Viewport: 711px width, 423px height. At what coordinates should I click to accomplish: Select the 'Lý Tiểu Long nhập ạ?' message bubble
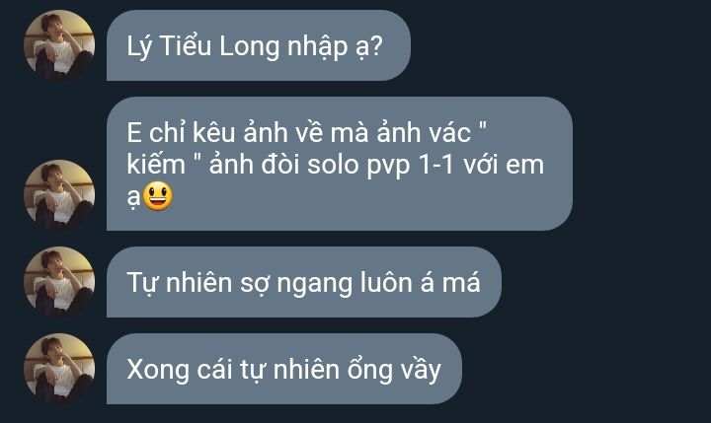[x=259, y=45]
